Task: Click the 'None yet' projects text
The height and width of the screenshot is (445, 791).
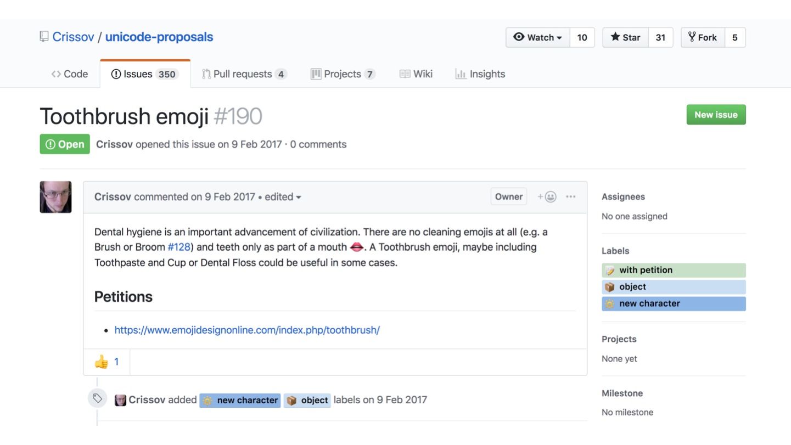Action: [x=619, y=359]
